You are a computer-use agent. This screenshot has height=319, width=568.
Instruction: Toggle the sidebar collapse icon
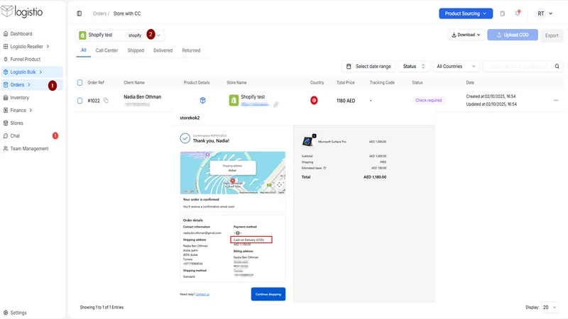click(79, 13)
